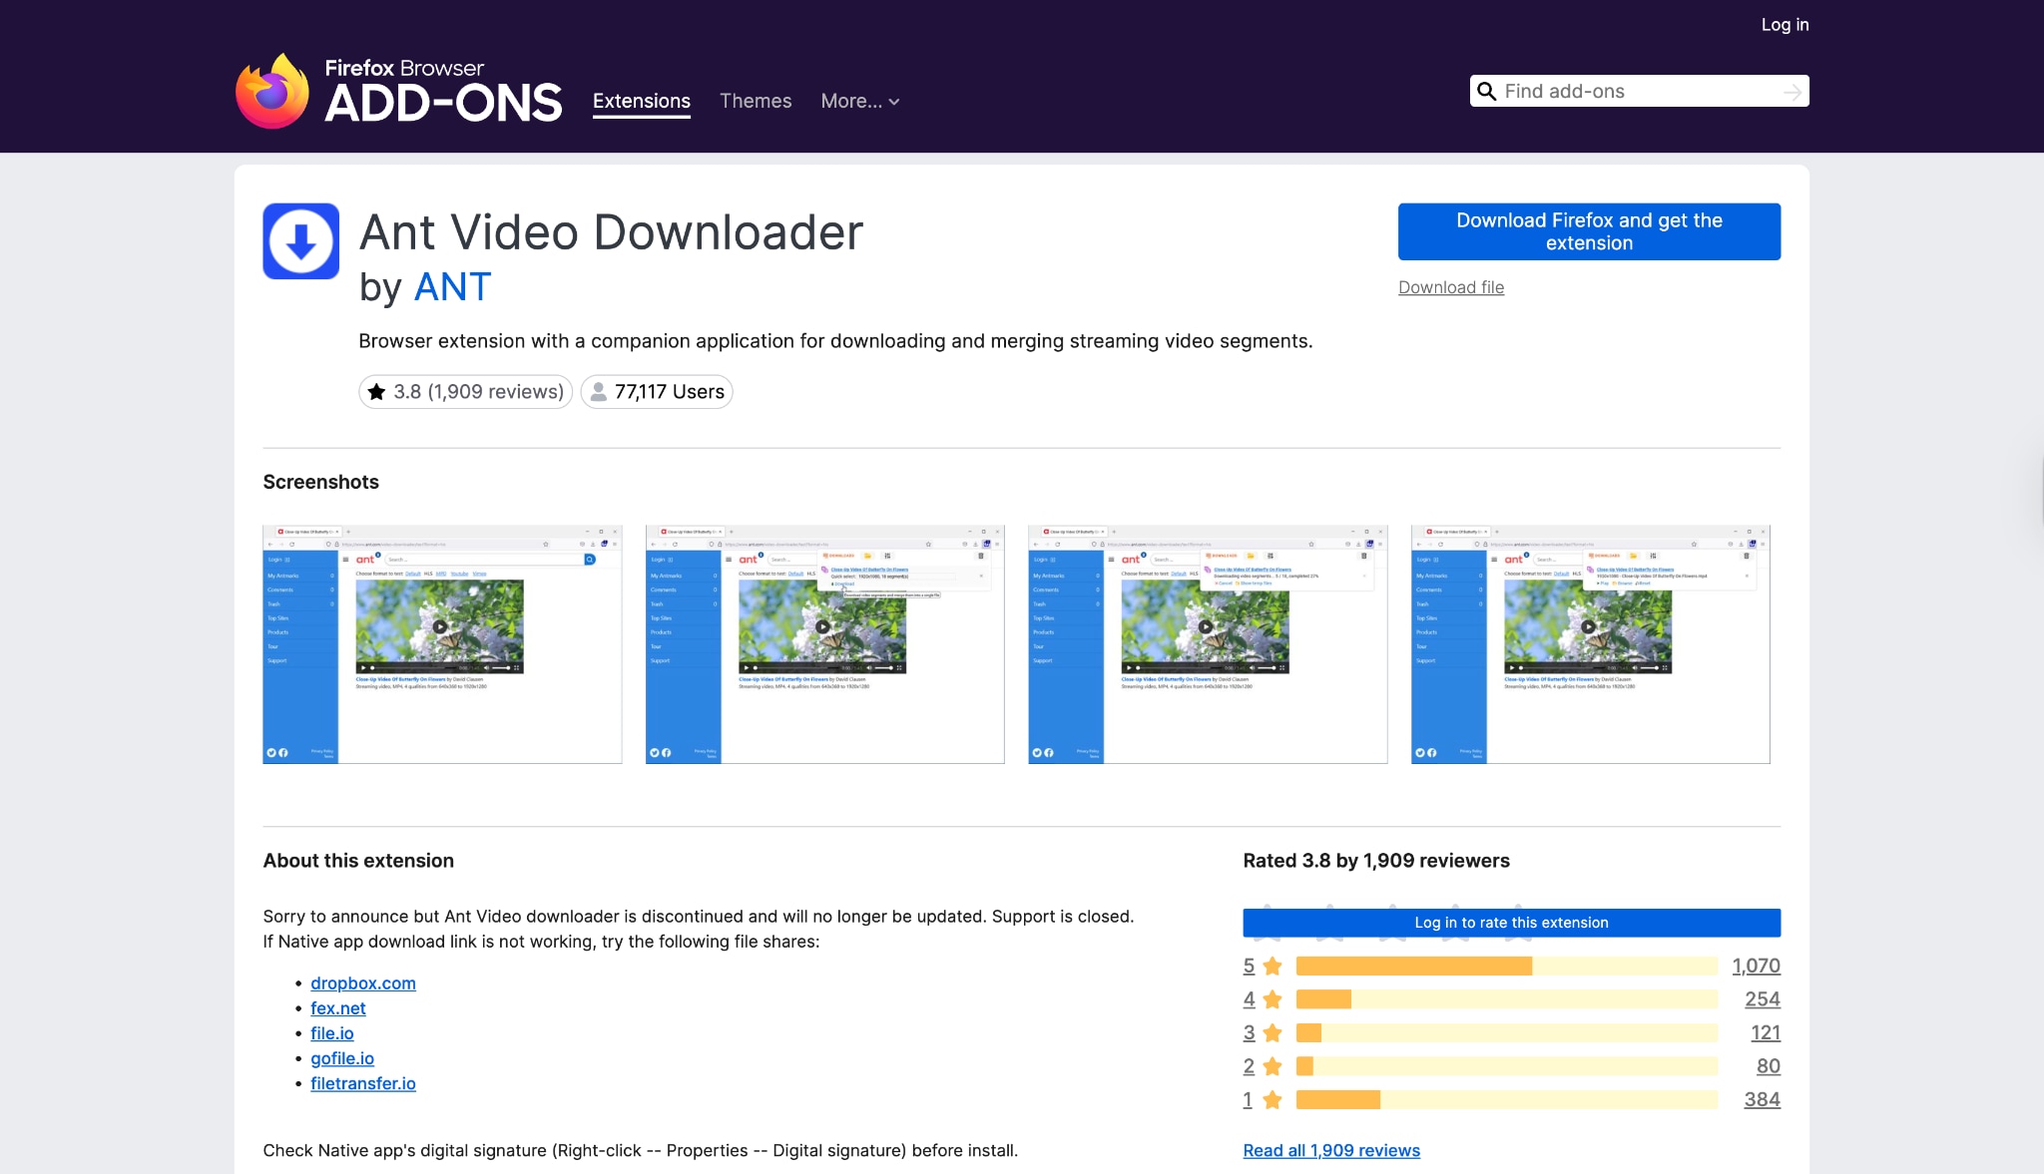Image resolution: width=2044 pixels, height=1174 pixels.
Task: Click the Ant Video Downloader extension icon
Action: (300, 238)
